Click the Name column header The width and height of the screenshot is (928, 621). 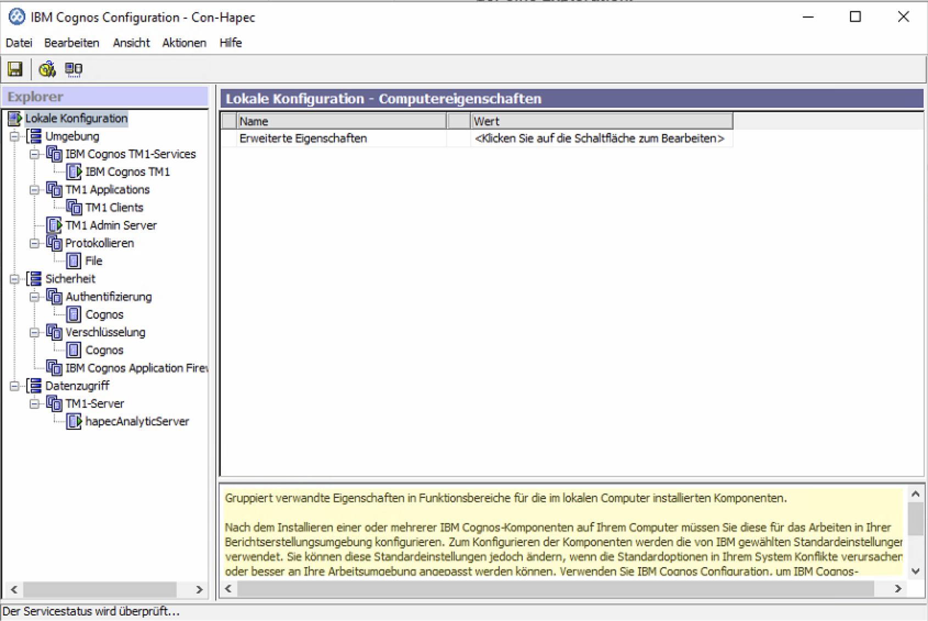(340, 121)
